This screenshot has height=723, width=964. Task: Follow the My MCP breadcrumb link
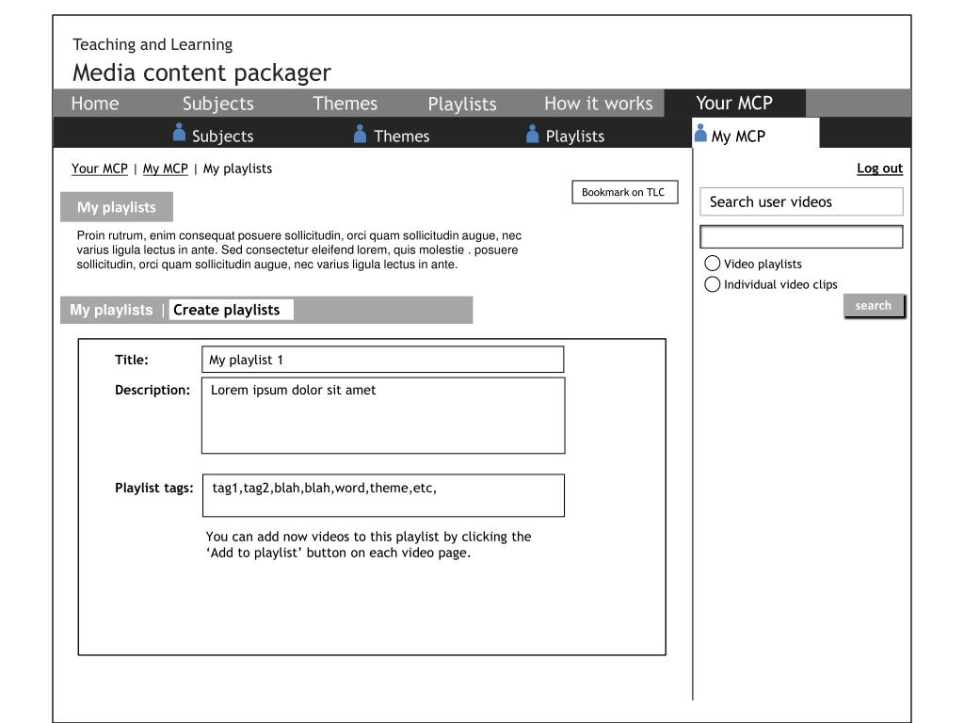[x=166, y=169]
